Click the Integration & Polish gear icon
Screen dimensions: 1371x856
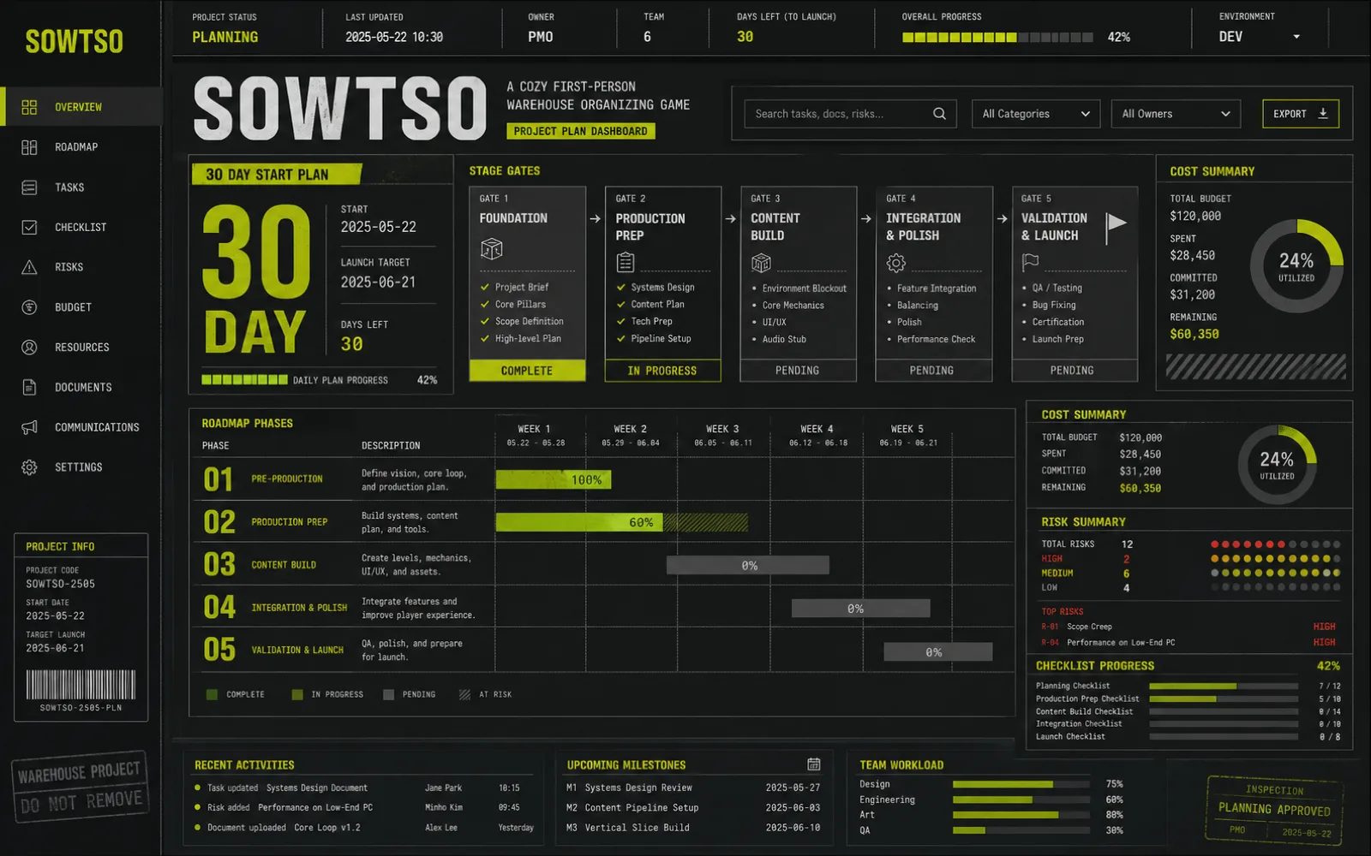[896, 263]
